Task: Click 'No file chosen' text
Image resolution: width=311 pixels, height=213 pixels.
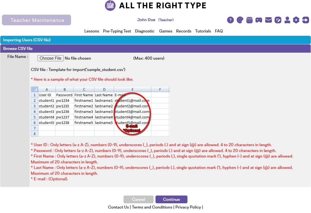Action: [x=78, y=58]
